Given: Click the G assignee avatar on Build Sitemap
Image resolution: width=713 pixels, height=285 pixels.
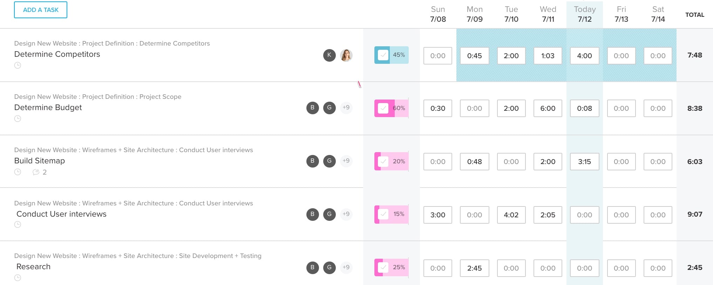Looking at the screenshot, I should click(329, 161).
